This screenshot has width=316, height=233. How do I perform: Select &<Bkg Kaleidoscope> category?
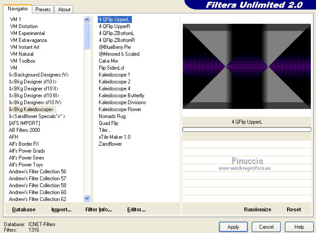pyautogui.click(x=31, y=109)
